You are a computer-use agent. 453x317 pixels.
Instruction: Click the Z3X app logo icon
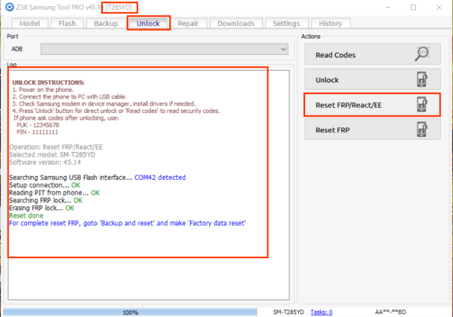click(x=9, y=7)
